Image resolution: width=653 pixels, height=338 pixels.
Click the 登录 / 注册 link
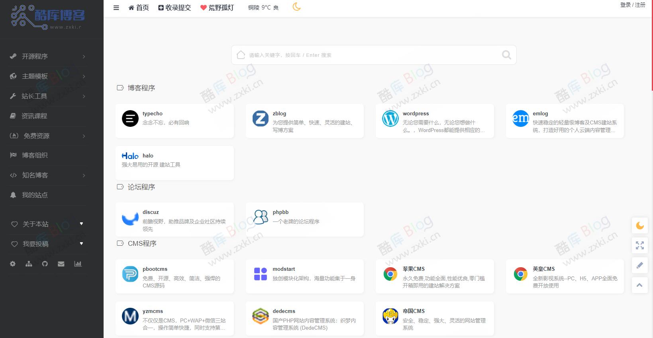(633, 5)
